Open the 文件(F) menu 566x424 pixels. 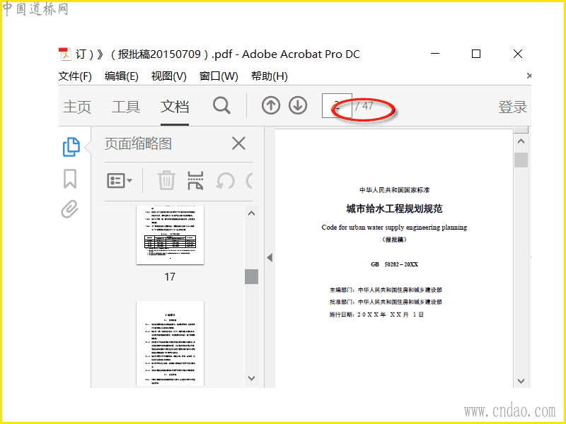[75, 76]
